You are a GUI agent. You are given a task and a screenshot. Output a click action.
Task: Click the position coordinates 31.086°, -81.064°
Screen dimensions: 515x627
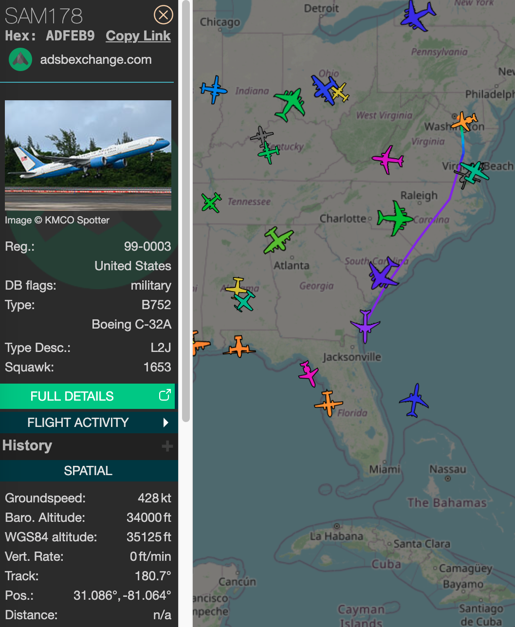point(122,595)
